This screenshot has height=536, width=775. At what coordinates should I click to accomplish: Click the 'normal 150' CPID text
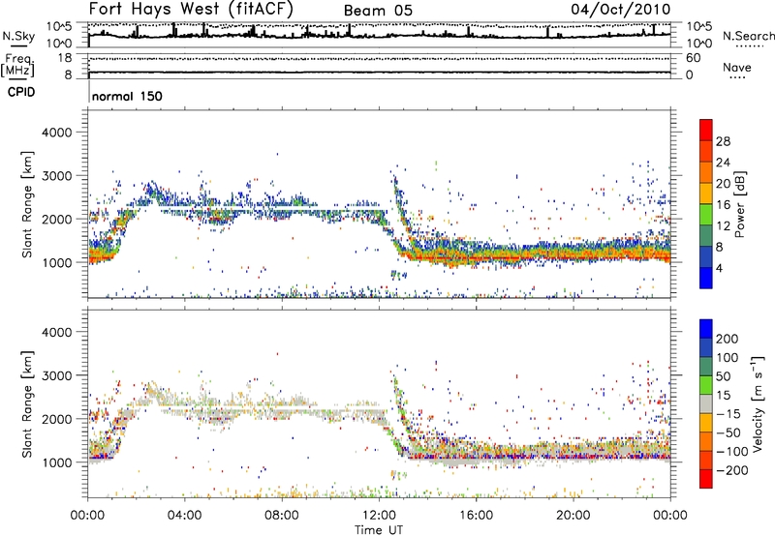tap(127, 96)
